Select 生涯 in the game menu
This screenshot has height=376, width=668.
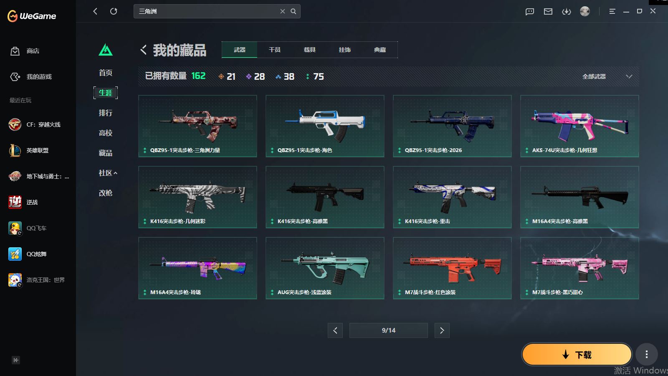[x=106, y=93]
